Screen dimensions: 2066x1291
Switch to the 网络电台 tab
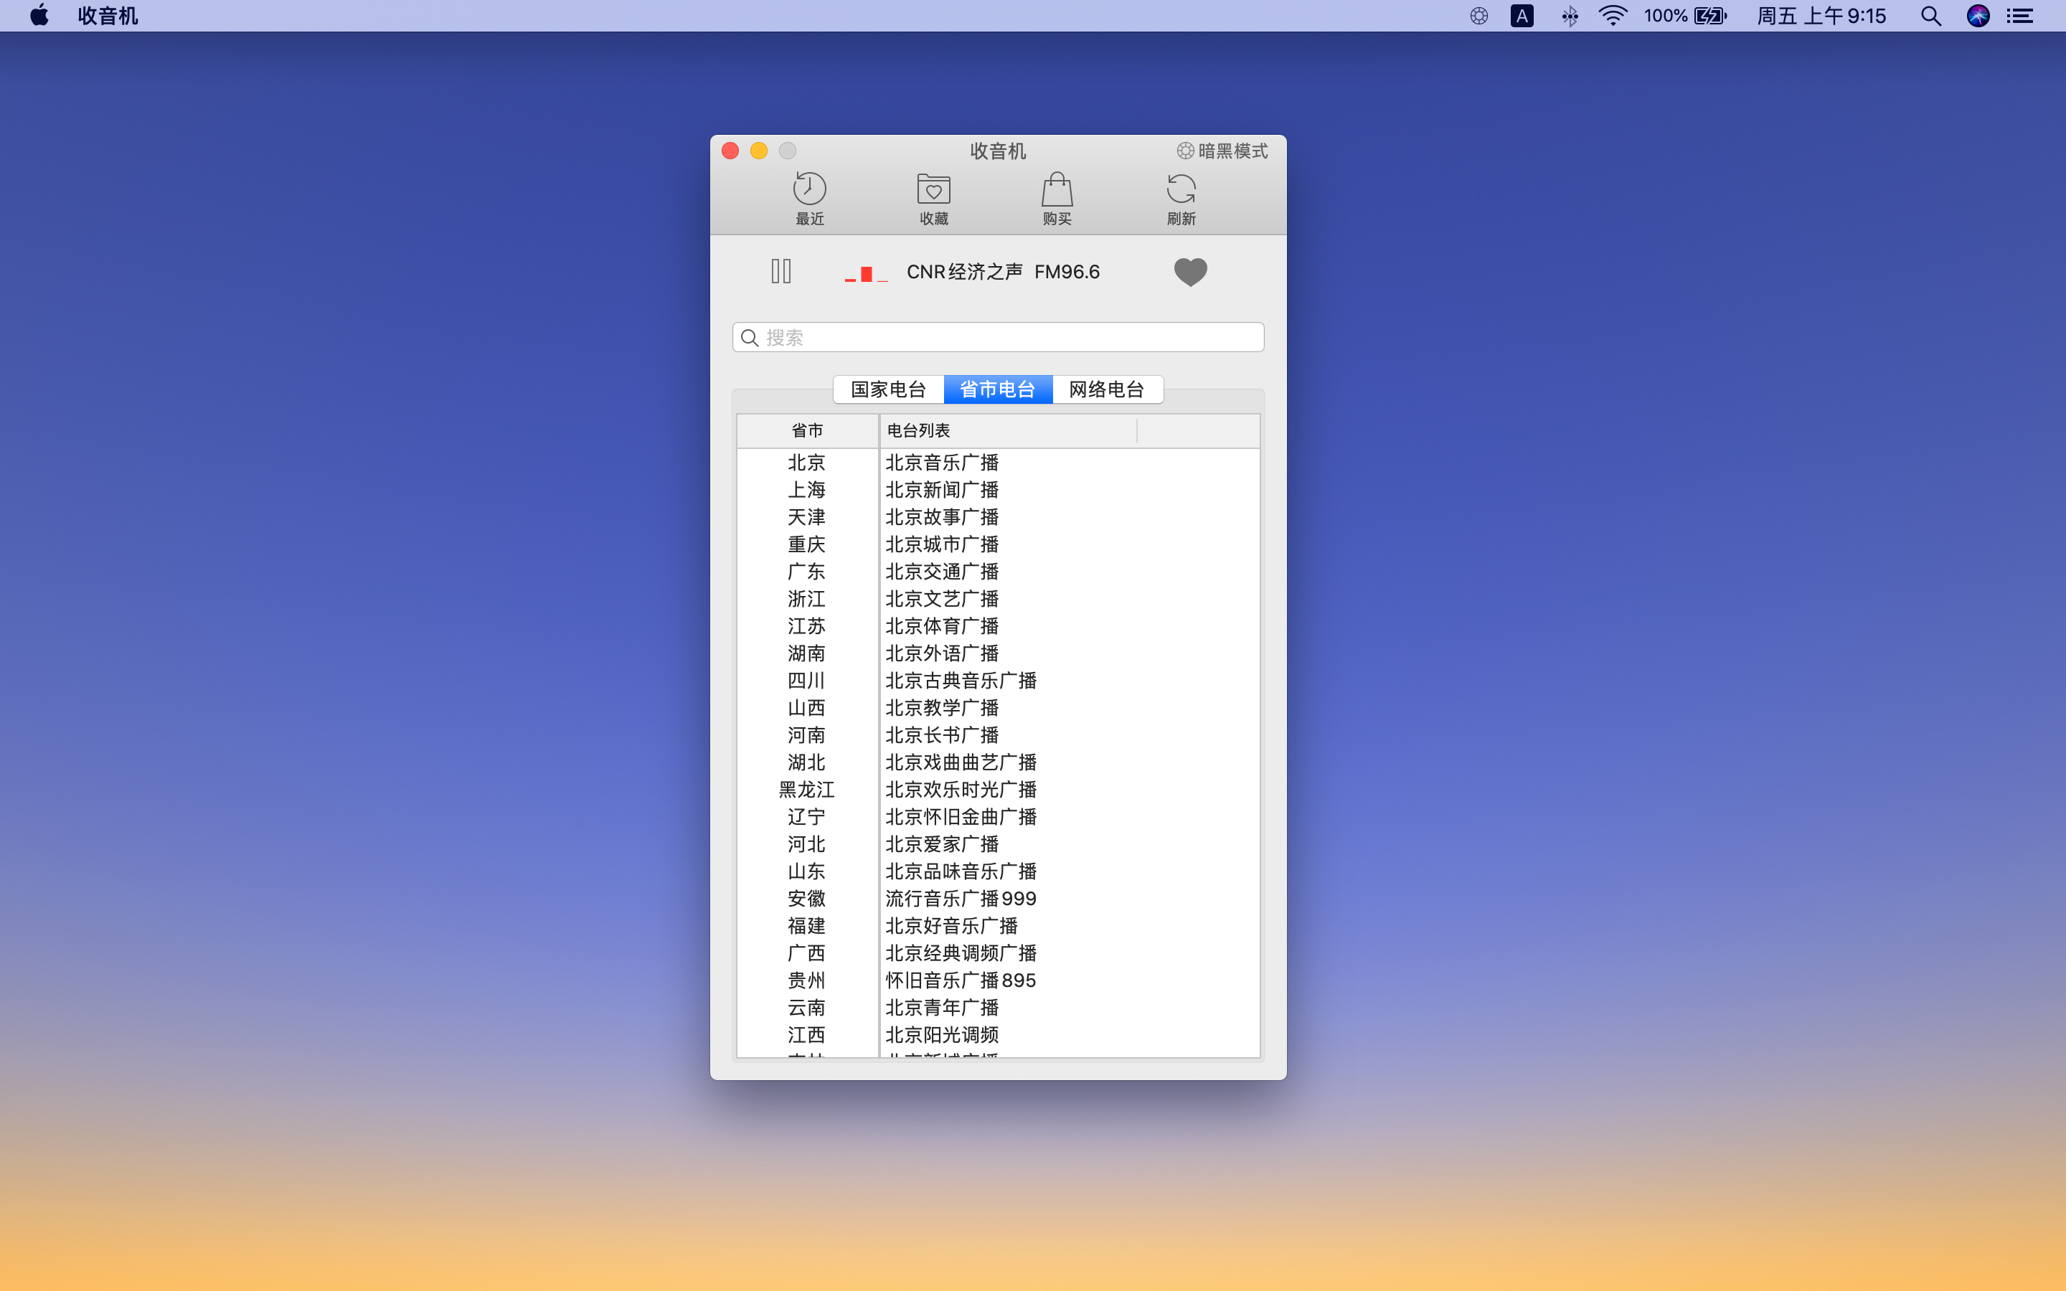pyautogui.click(x=1108, y=389)
